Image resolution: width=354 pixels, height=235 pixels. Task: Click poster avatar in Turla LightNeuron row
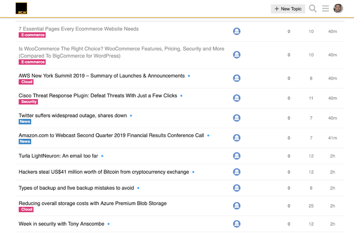point(237,156)
